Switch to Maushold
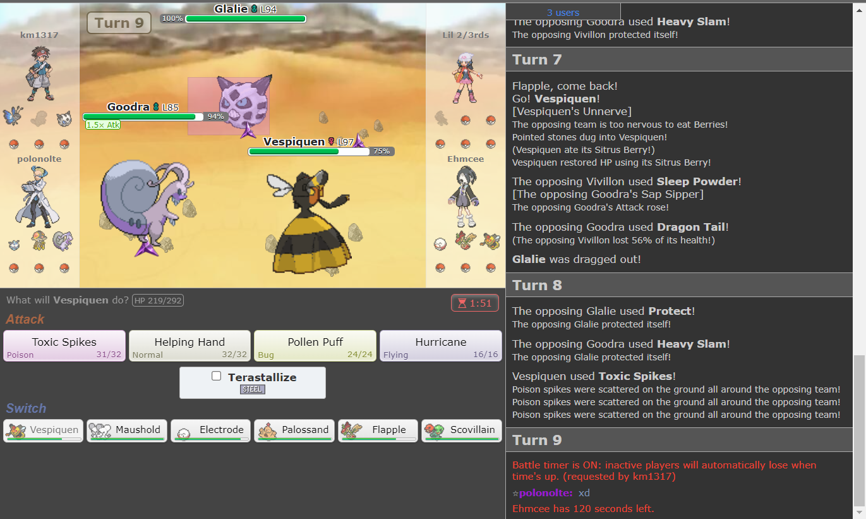The width and height of the screenshot is (866, 519). coord(127,430)
